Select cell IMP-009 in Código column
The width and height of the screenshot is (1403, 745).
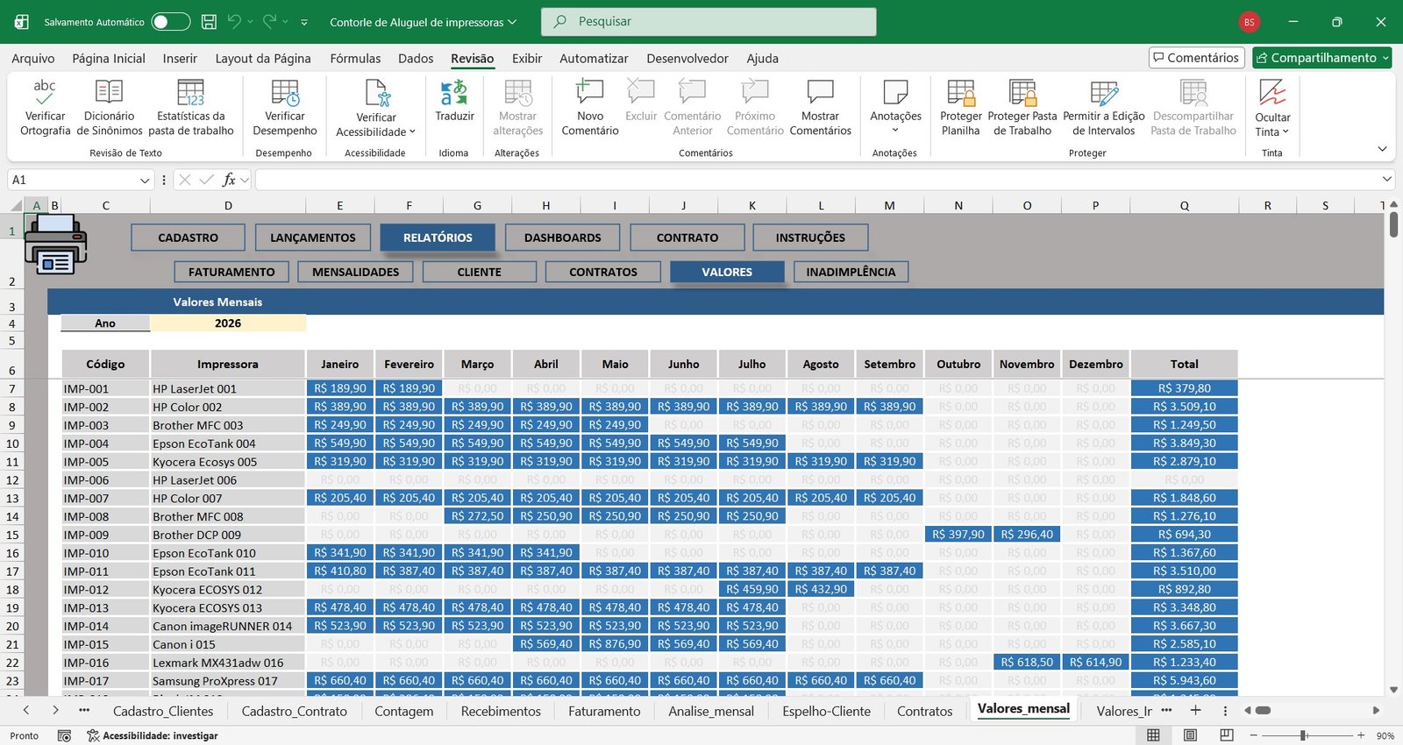click(x=105, y=535)
